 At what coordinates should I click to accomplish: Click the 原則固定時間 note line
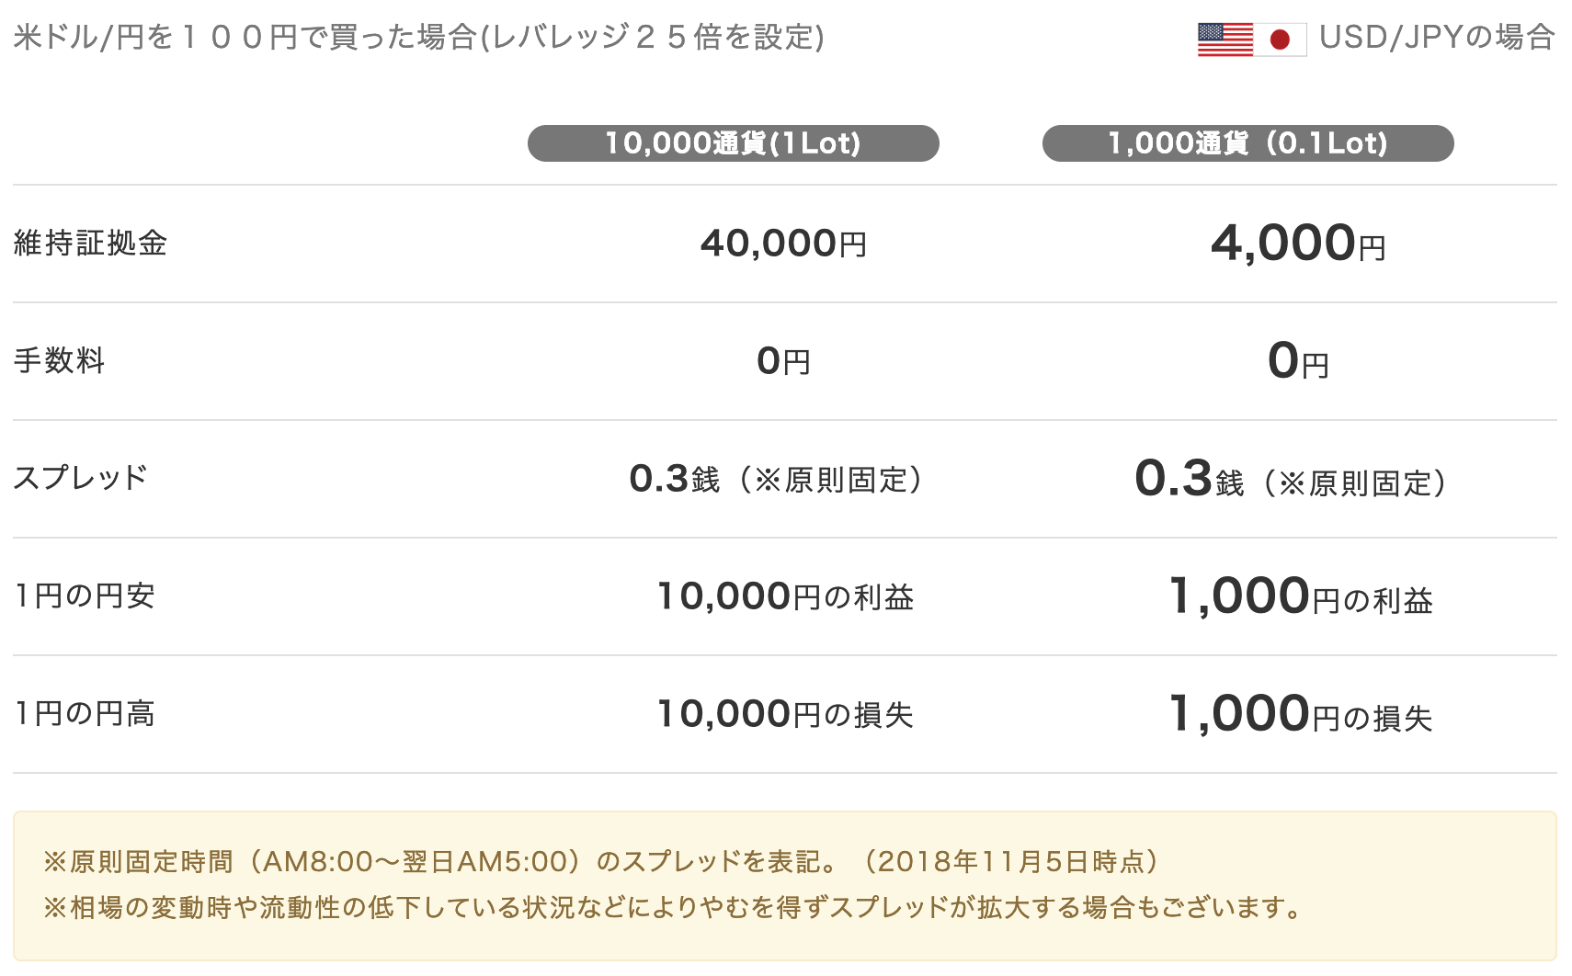(602, 862)
